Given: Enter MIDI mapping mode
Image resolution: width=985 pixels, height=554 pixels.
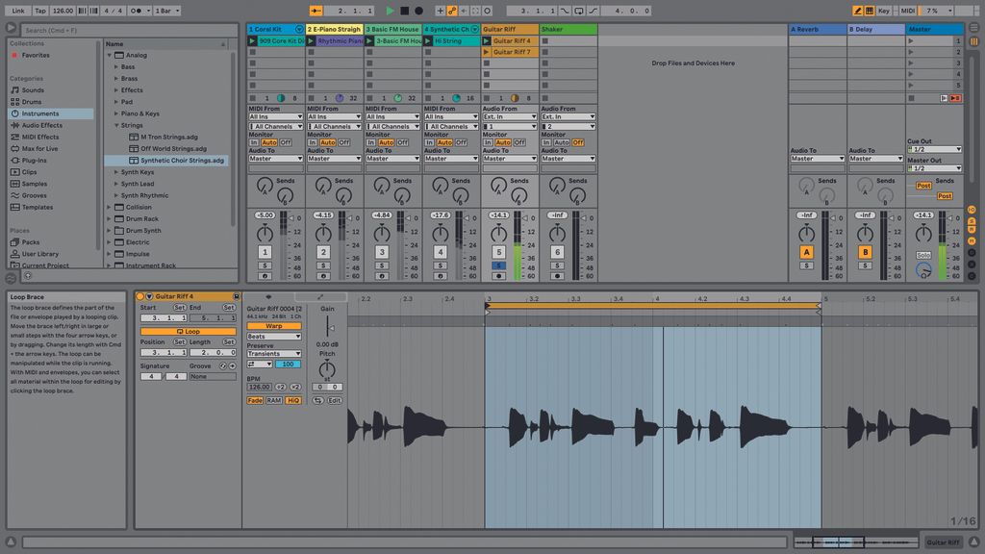Looking at the screenshot, I should (x=908, y=10).
